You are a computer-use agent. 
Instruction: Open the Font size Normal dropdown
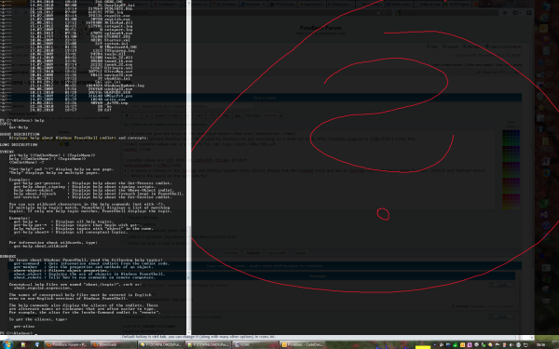273,115
